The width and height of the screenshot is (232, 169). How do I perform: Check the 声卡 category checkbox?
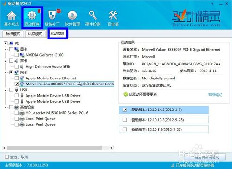tap(11, 61)
